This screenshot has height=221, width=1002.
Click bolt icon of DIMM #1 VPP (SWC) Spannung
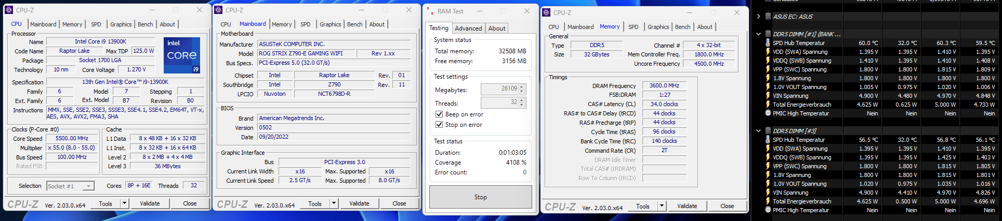[768, 69]
